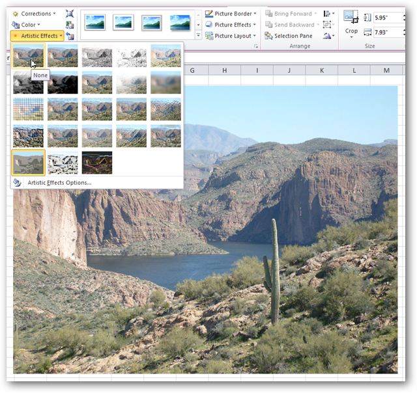Open the Picture Styles dialog launcher
The height and width of the screenshot is (393, 417).
click(256, 46)
